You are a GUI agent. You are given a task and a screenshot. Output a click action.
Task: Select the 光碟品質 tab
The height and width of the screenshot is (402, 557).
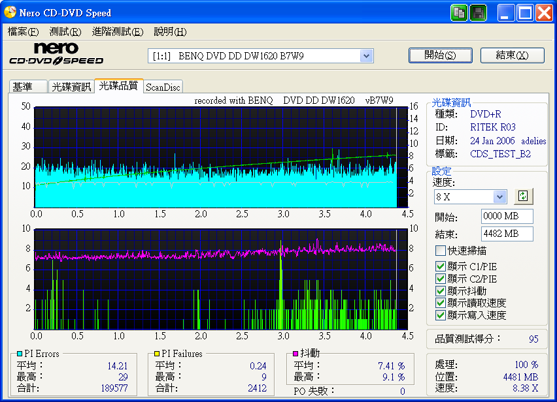click(118, 85)
